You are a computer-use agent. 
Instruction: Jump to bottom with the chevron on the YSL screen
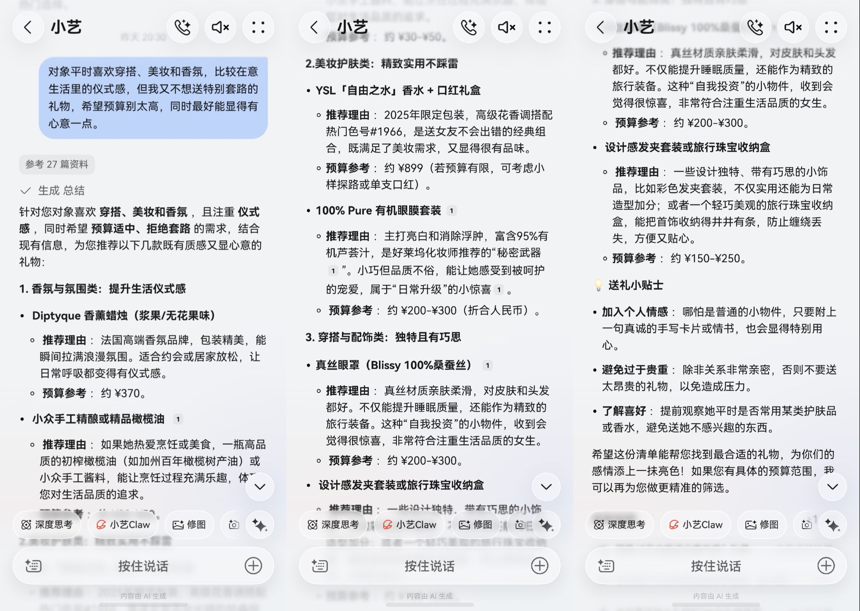546,486
